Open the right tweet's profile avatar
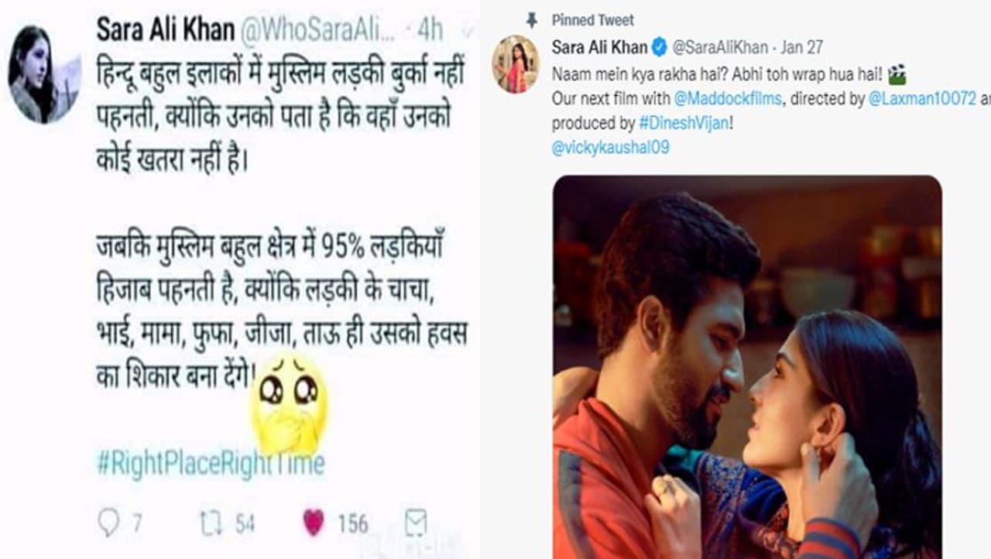This screenshot has width=991, height=559. (516, 64)
